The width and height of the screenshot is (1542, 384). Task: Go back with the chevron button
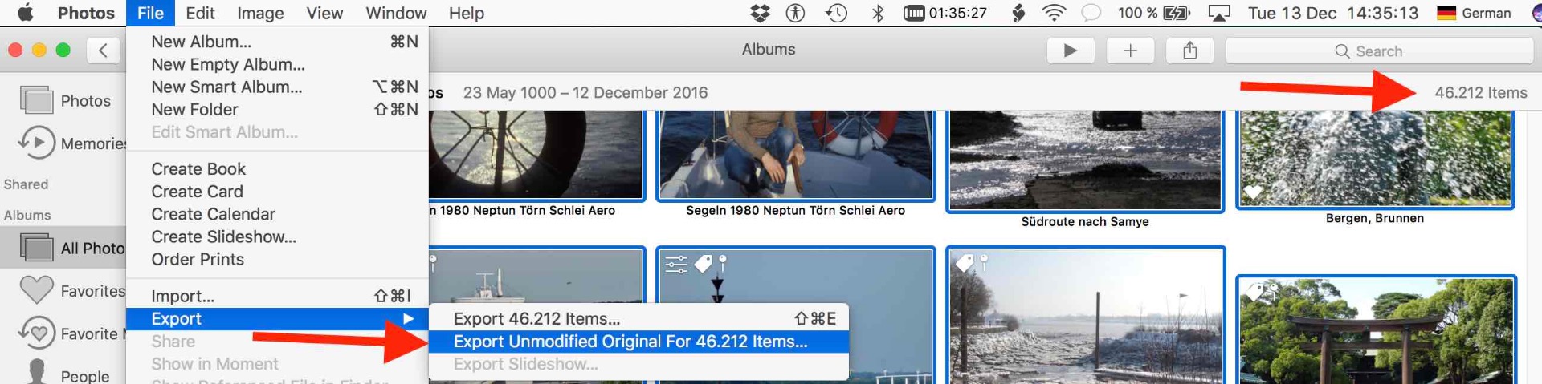point(104,51)
